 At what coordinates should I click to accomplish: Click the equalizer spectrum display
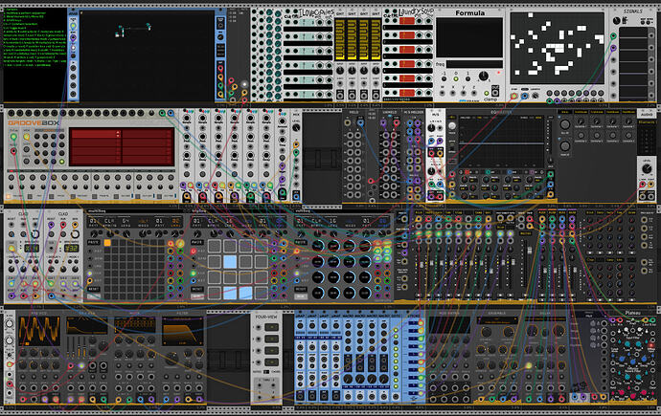point(502,141)
